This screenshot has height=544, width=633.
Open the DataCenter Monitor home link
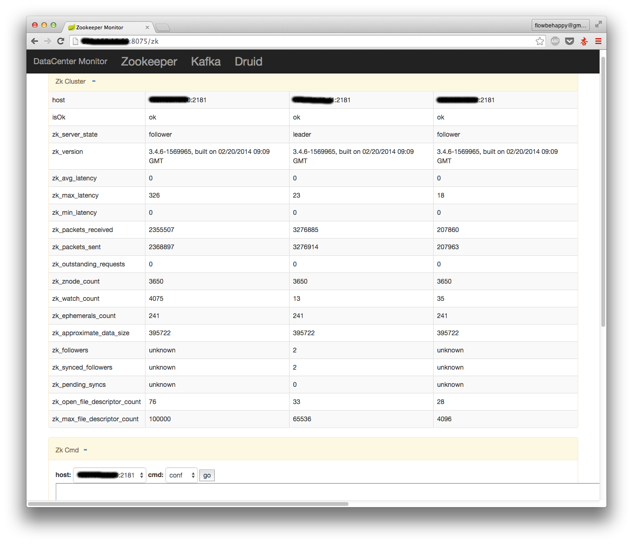point(70,61)
